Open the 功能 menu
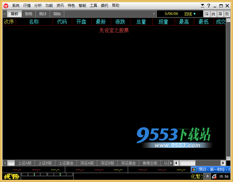 pyautogui.click(x=49, y=6)
